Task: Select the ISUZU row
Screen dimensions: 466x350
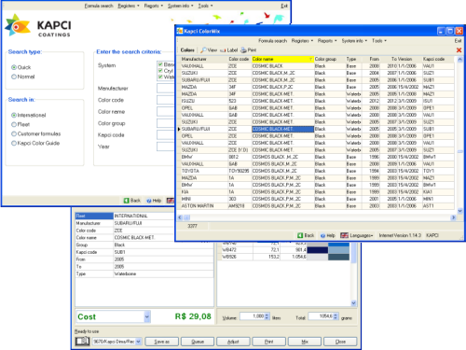Action: pyautogui.click(x=317, y=101)
